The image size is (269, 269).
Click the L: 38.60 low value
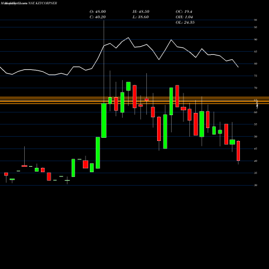click(141, 17)
